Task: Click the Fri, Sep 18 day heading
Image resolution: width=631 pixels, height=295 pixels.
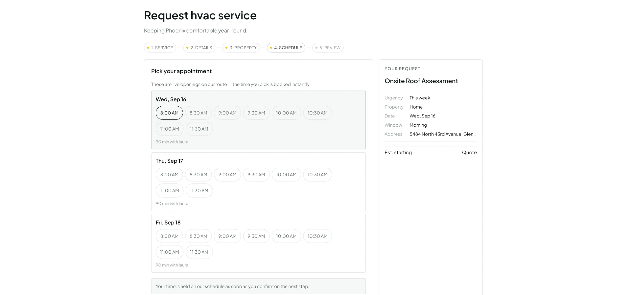Action: tap(168, 222)
